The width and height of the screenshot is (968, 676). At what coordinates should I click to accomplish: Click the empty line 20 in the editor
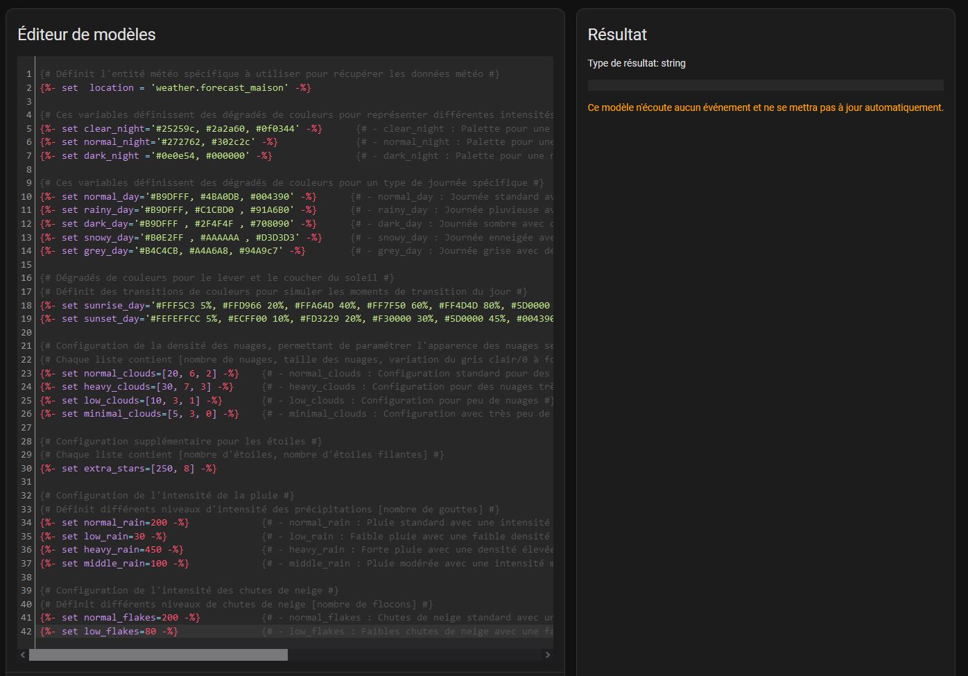point(296,333)
